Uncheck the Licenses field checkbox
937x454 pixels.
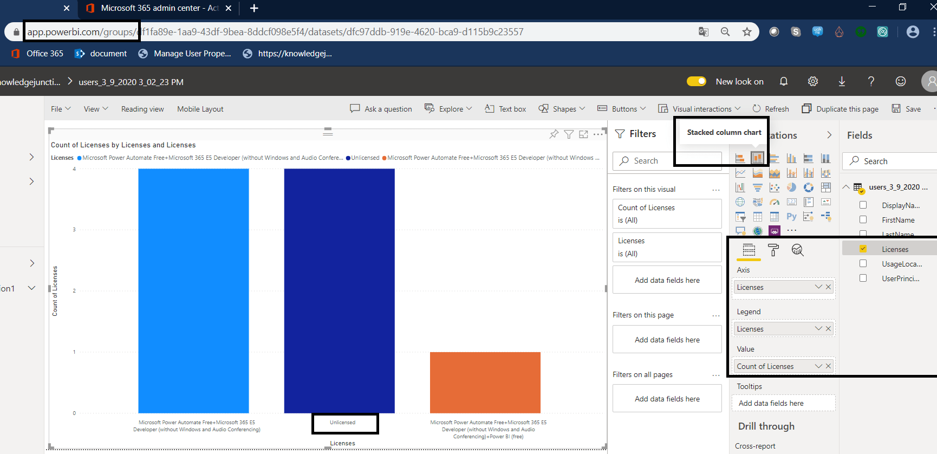pyautogui.click(x=863, y=249)
